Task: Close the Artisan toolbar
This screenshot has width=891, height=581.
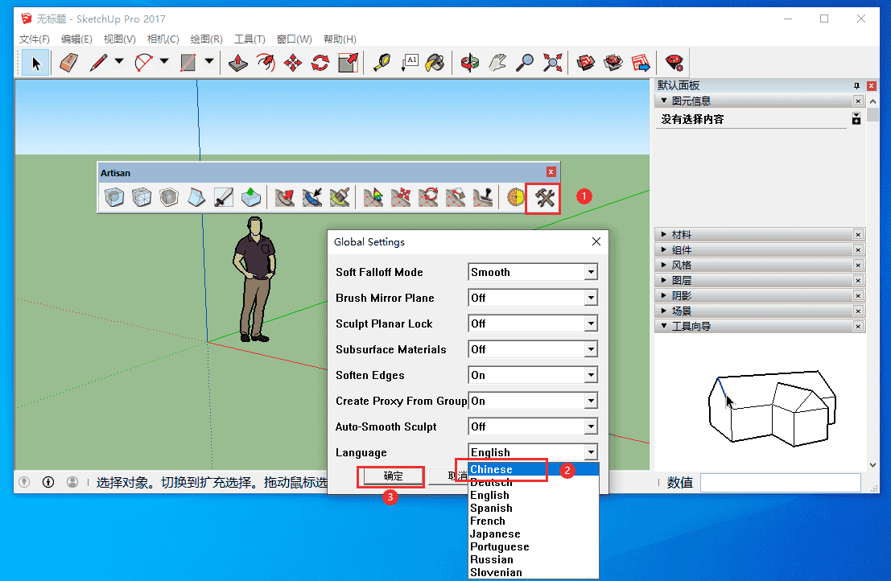Action: pyautogui.click(x=551, y=171)
